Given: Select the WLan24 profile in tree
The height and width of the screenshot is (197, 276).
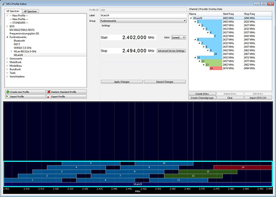Looking at the screenshot, I should pos(18,55).
